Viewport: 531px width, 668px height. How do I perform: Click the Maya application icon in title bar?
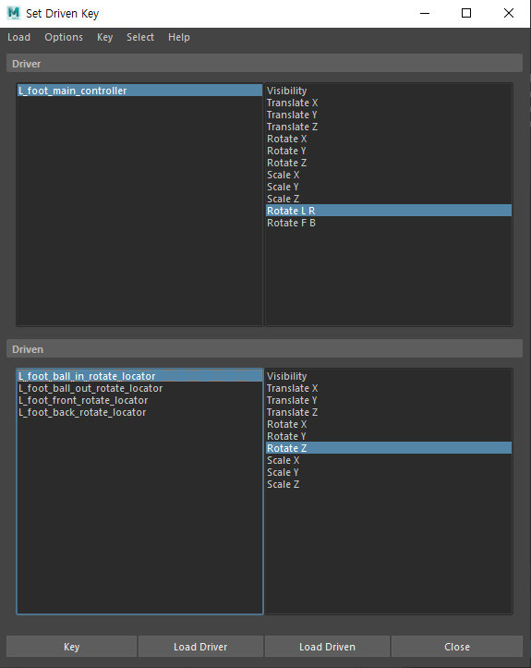click(x=14, y=13)
